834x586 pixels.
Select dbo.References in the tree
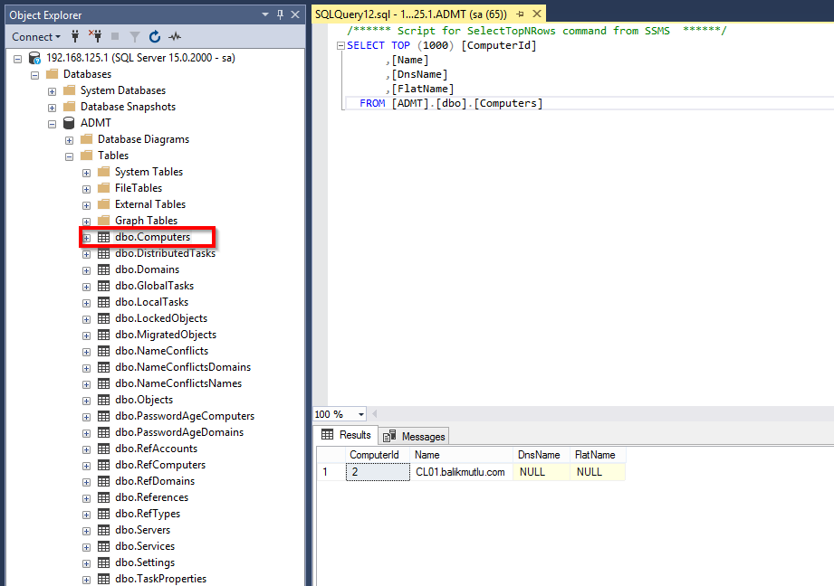[151, 497]
